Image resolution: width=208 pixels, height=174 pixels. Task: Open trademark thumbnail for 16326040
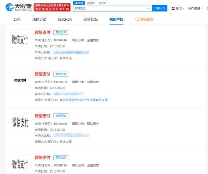point(20,39)
